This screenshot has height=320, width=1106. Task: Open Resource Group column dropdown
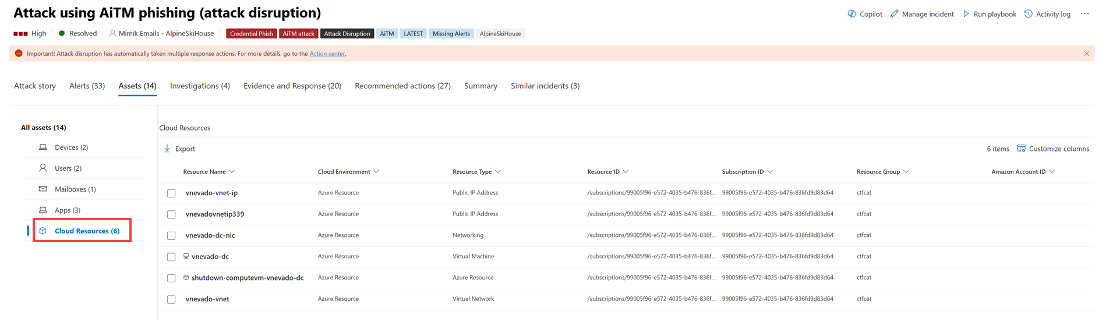906,172
